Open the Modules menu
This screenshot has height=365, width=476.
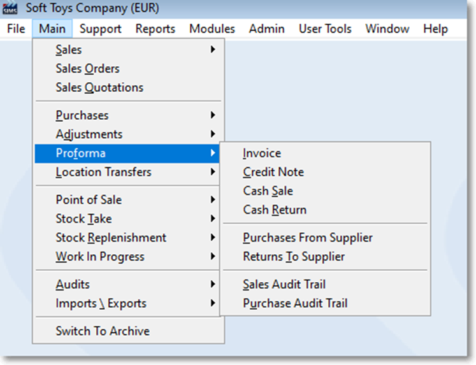pos(212,29)
